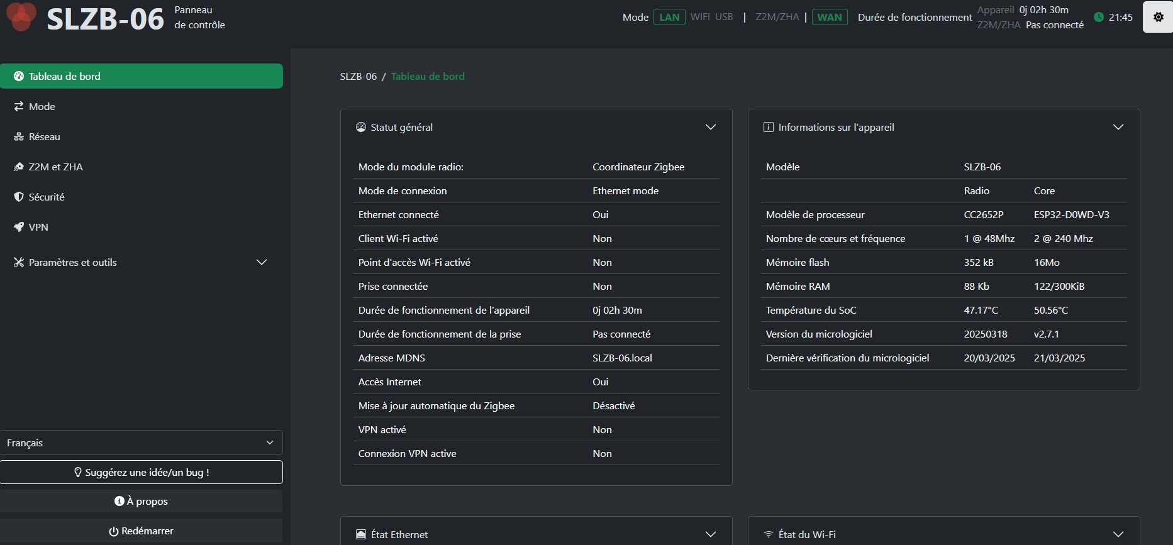Viewport: 1173px width, 545px height.
Task: Click the clock icon beside 21:45
Action: (1099, 18)
